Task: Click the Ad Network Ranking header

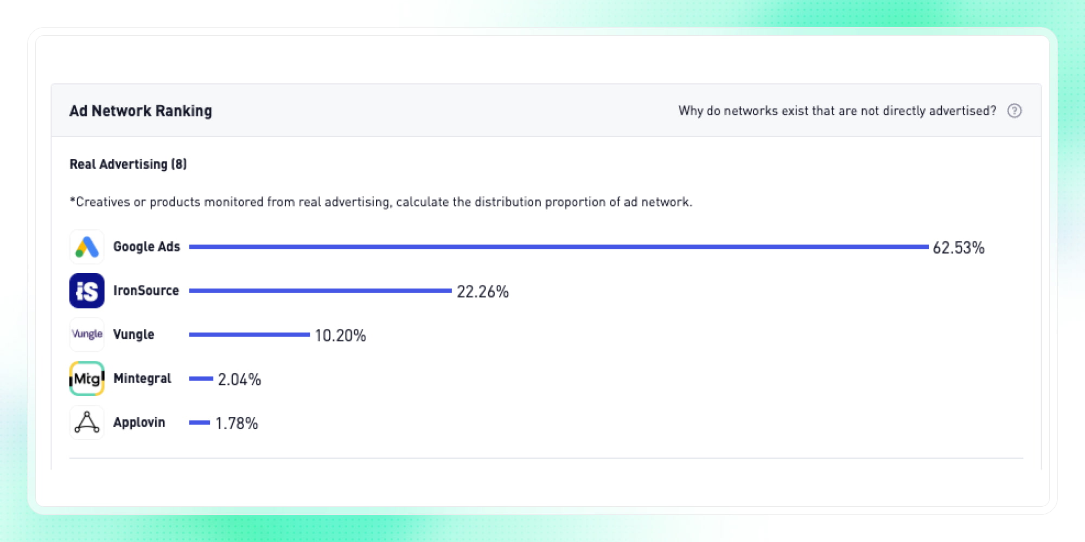Action: 141,111
